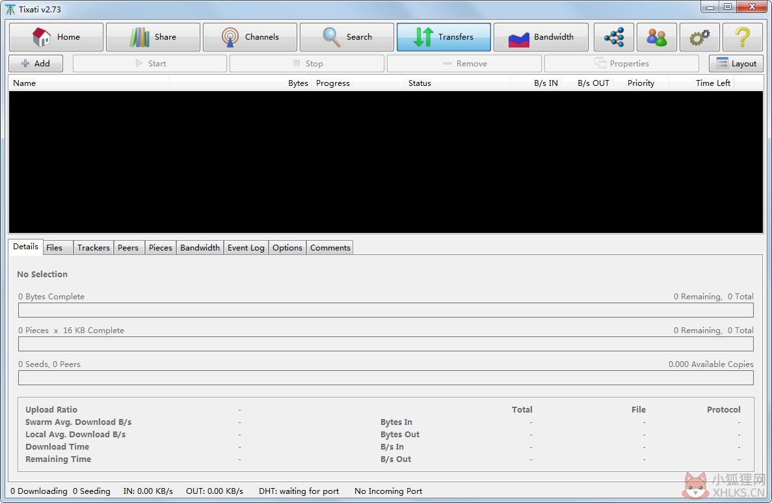Open the yellow question mark help
This screenshot has height=503, width=772.
(743, 37)
